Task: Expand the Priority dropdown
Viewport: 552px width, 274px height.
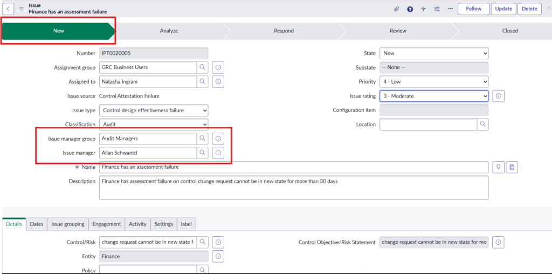Action: [x=434, y=82]
